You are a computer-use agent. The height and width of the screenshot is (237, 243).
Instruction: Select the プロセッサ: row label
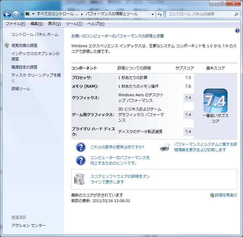point(82,77)
